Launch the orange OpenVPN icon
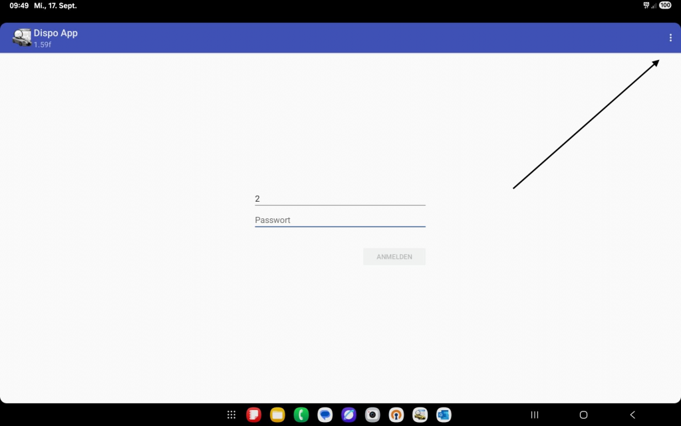This screenshot has width=681, height=426. coord(396,415)
